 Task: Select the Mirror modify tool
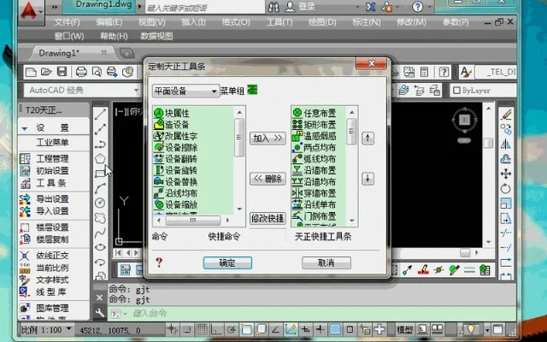[506, 144]
